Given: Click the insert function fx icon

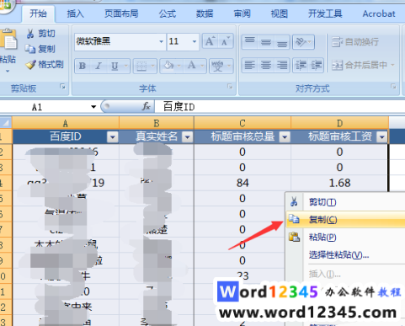Looking at the screenshot, I should click(x=146, y=106).
